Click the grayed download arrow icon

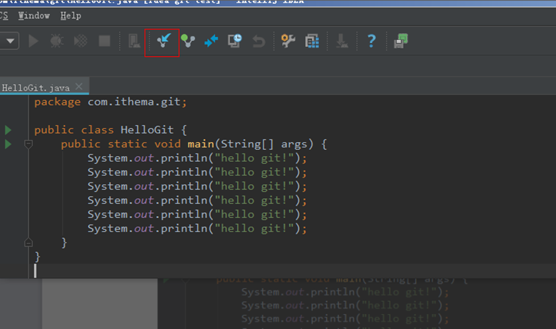click(x=342, y=41)
